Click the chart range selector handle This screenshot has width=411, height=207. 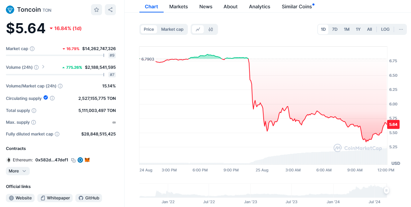[386, 190]
